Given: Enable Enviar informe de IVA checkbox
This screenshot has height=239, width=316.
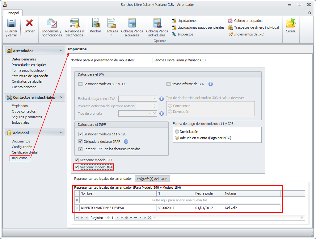Looking at the screenshot, I should tap(168, 84).
